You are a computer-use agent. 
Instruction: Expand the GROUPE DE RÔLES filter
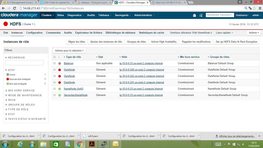(20, 105)
